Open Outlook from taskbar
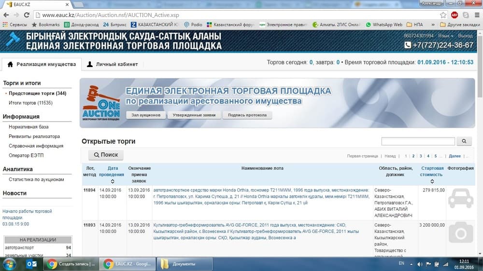The width and height of the screenshot is (483, 271). pos(31,264)
